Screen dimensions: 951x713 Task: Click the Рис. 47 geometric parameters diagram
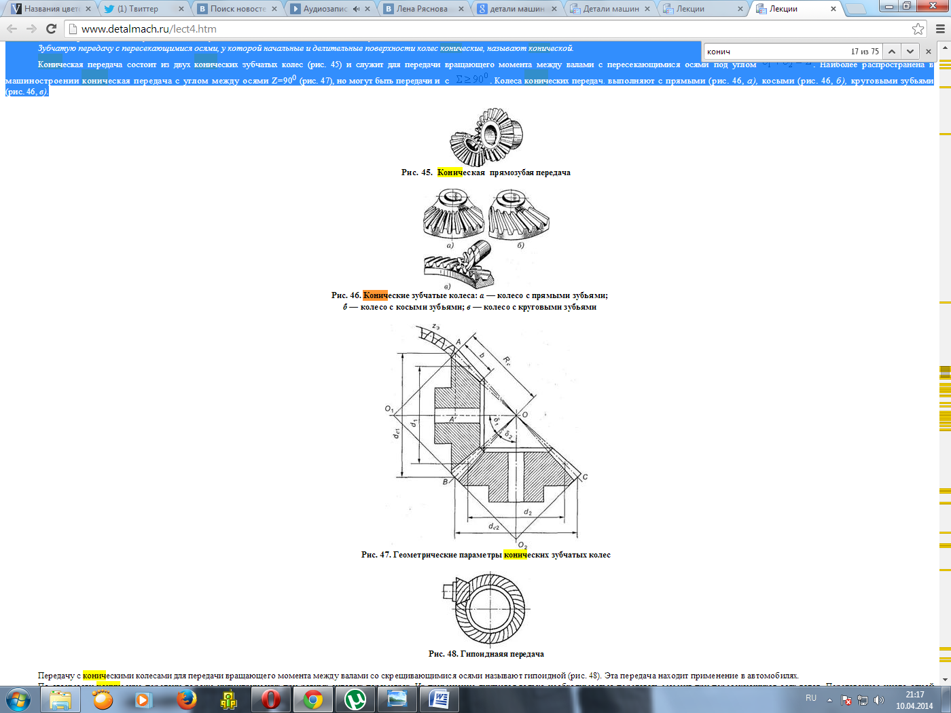pyautogui.click(x=486, y=436)
